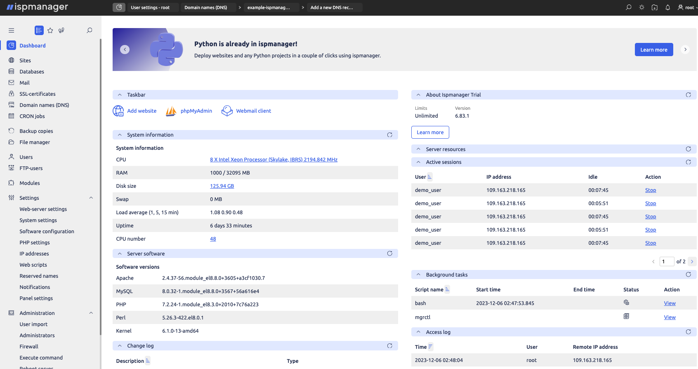This screenshot has height=369, width=698.
Task: Open the sidebar search magnifier icon
Action: tap(89, 31)
